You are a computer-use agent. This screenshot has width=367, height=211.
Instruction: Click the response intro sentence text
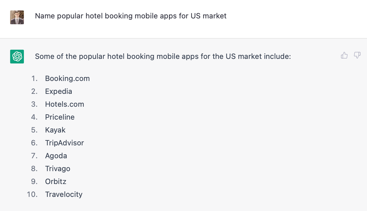(163, 56)
